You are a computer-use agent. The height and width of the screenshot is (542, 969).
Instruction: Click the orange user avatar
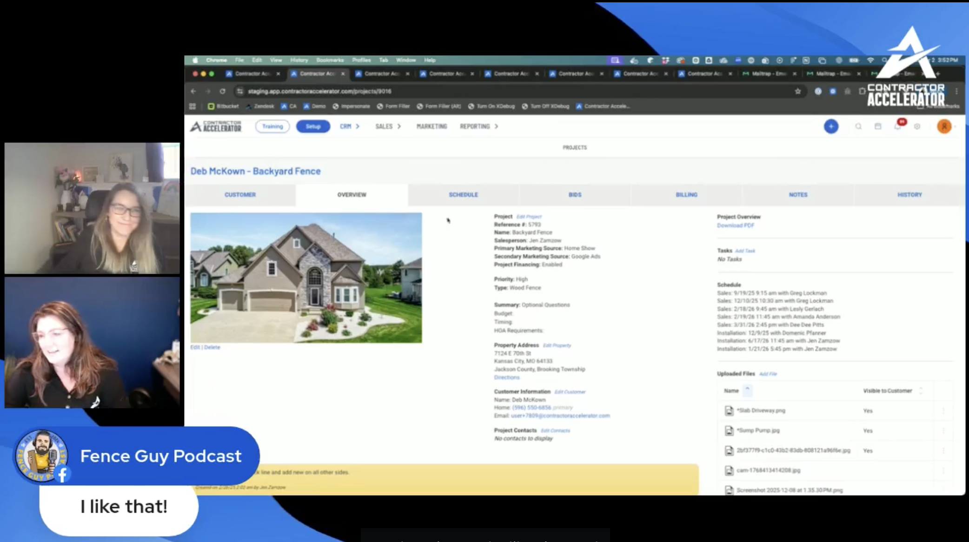pos(944,126)
